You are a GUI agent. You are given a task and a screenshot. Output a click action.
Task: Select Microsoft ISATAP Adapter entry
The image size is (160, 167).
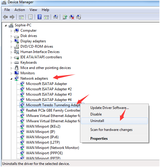(47, 84)
